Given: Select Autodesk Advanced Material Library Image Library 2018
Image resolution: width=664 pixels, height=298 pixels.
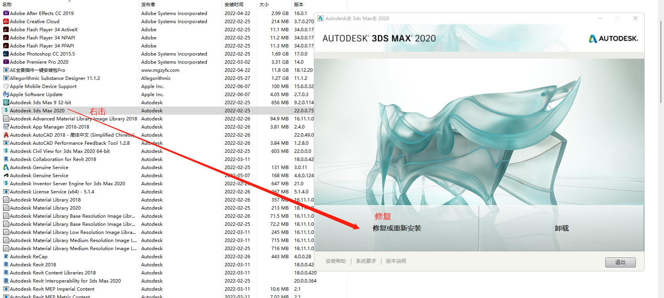Looking at the screenshot, I should pyautogui.click(x=73, y=119).
